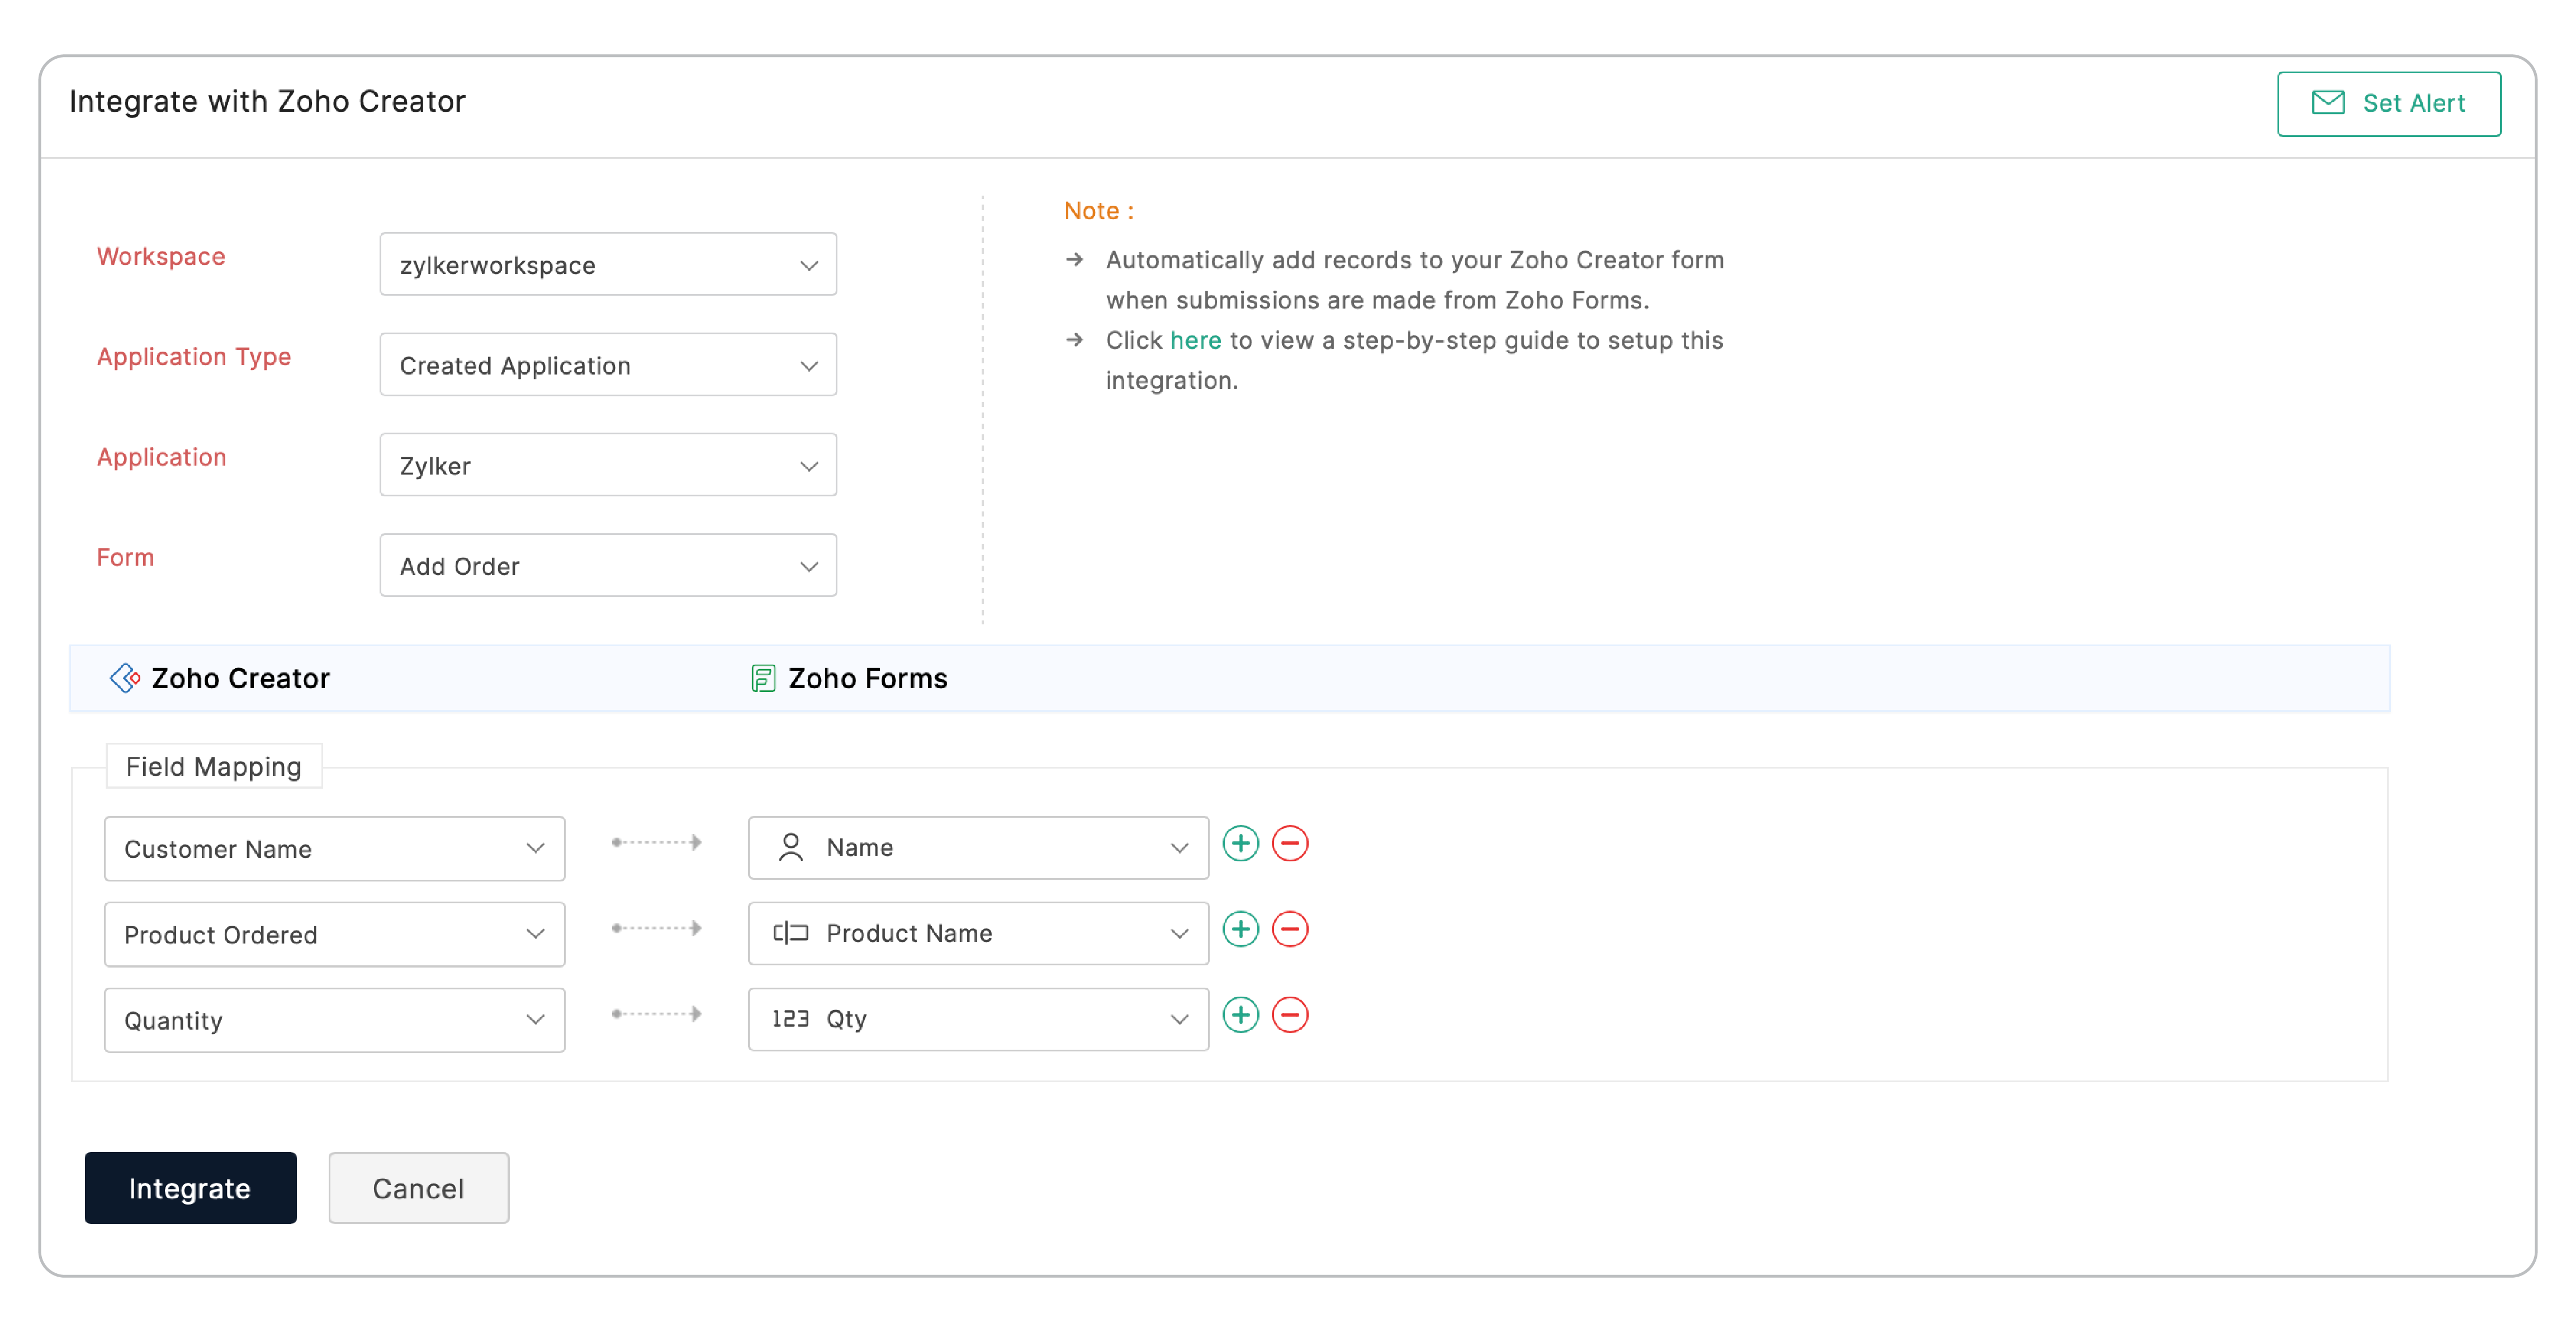Cancel the integration setup
The height and width of the screenshot is (1332, 2576).
pos(418,1188)
